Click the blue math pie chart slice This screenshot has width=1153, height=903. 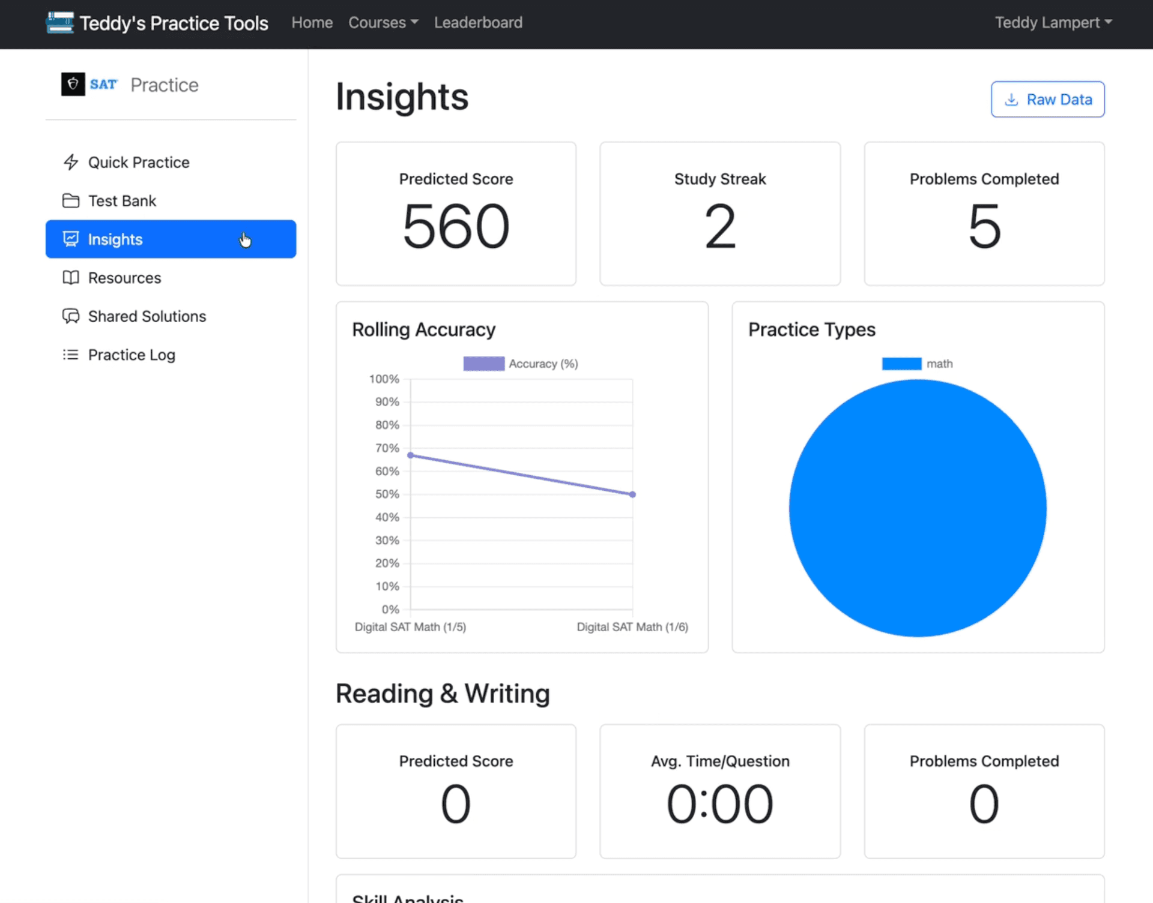(x=917, y=508)
